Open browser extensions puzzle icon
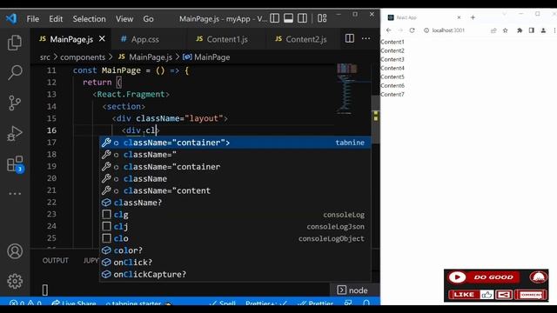This screenshot has height=313, width=557. [x=520, y=30]
